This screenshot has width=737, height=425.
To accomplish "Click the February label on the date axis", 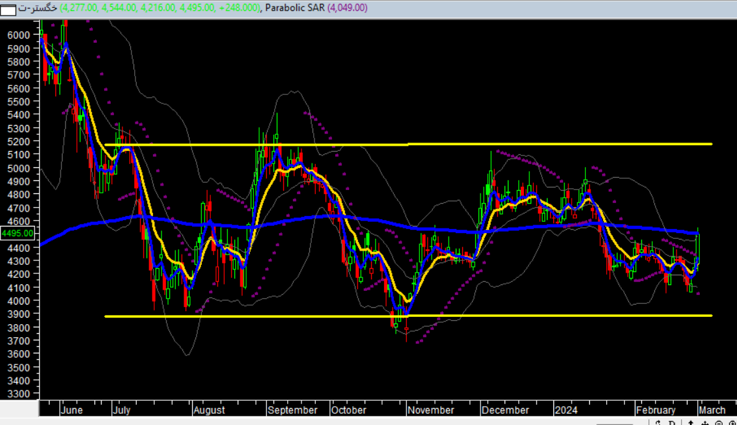I will tap(656, 410).
